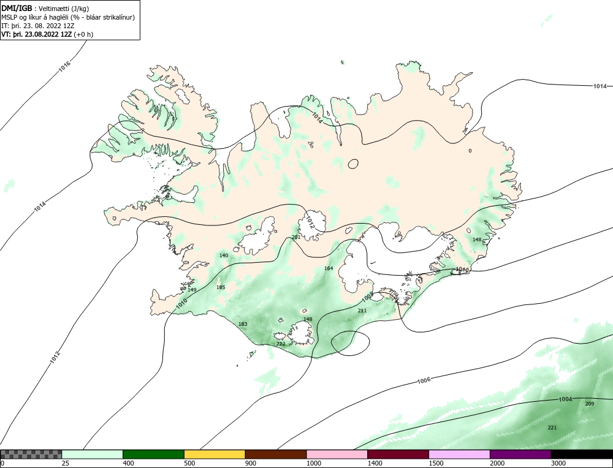This screenshot has width=613, height=468.
Task: Click the value 164 on the map
Action: pos(329,268)
